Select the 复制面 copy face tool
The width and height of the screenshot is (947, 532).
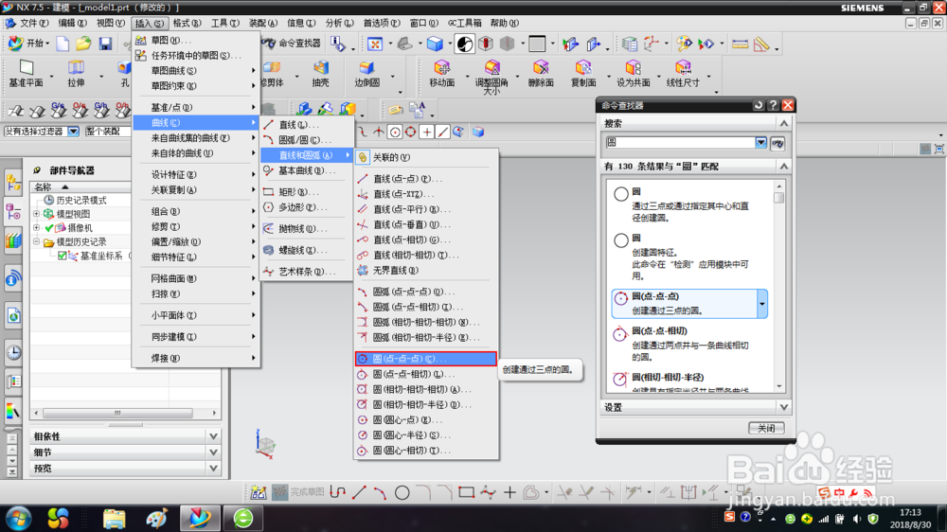[583, 74]
